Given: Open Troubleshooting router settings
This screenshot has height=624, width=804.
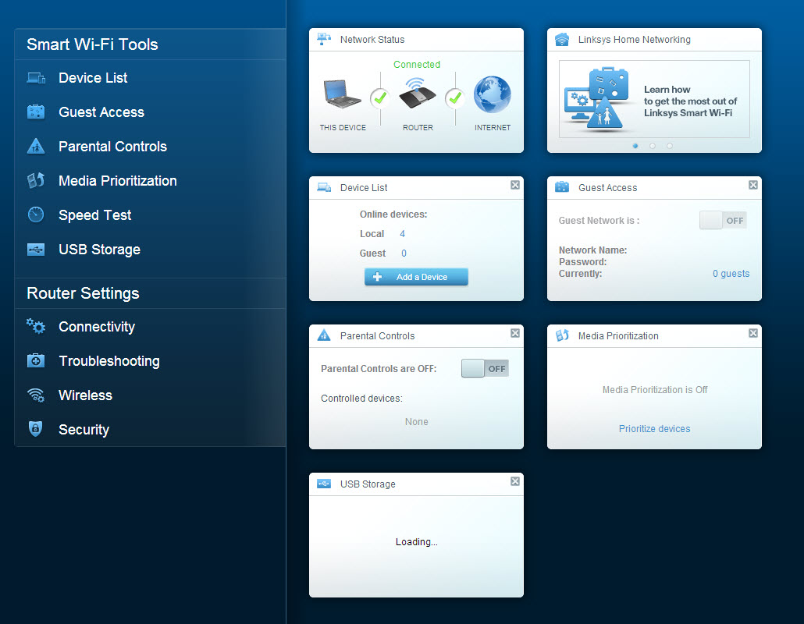Looking at the screenshot, I should click(109, 361).
